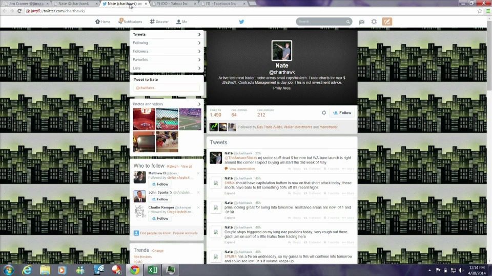Screen dimensions: 492x276
Task: Open the @TheAnswerStocks mention
Action: tap(241, 158)
